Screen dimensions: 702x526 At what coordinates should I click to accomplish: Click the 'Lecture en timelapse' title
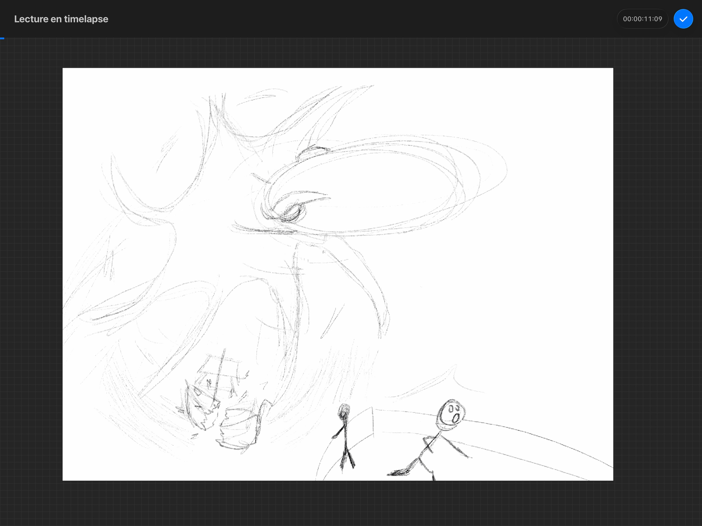61,19
